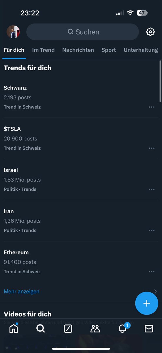Open Communities people icon

(x=95, y=329)
